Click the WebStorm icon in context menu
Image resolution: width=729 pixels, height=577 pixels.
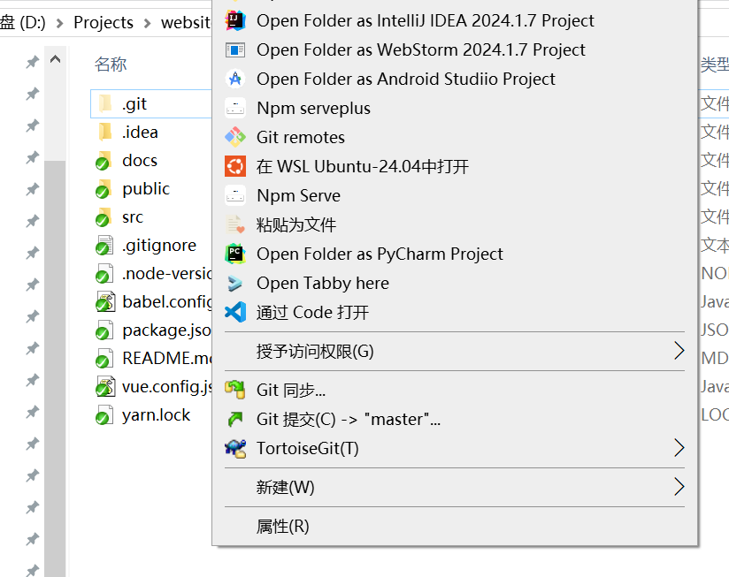pos(234,49)
